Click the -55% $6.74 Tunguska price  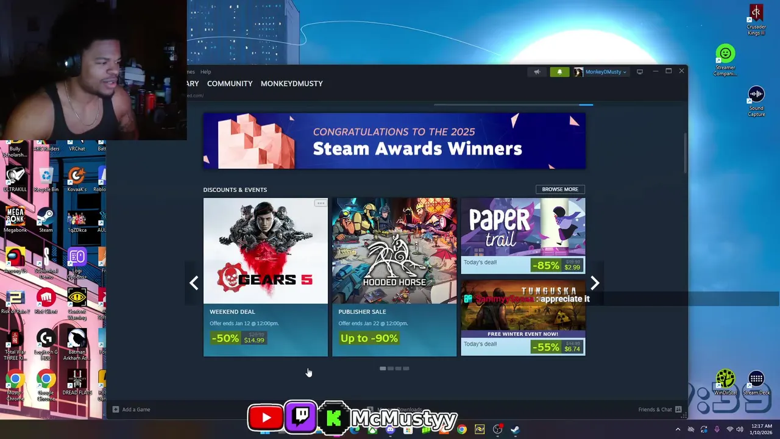[x=557, y=347]
